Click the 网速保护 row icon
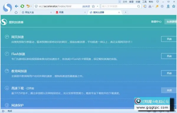 pos(7,105)
